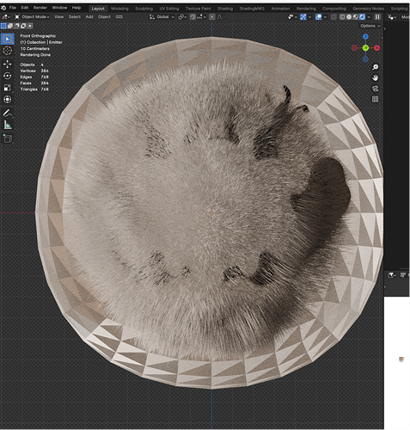Open the viewport shading options dropdown

point(369,17)
